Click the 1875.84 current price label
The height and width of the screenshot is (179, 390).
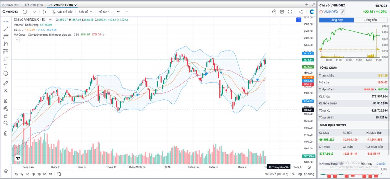[x=308, y=60]
